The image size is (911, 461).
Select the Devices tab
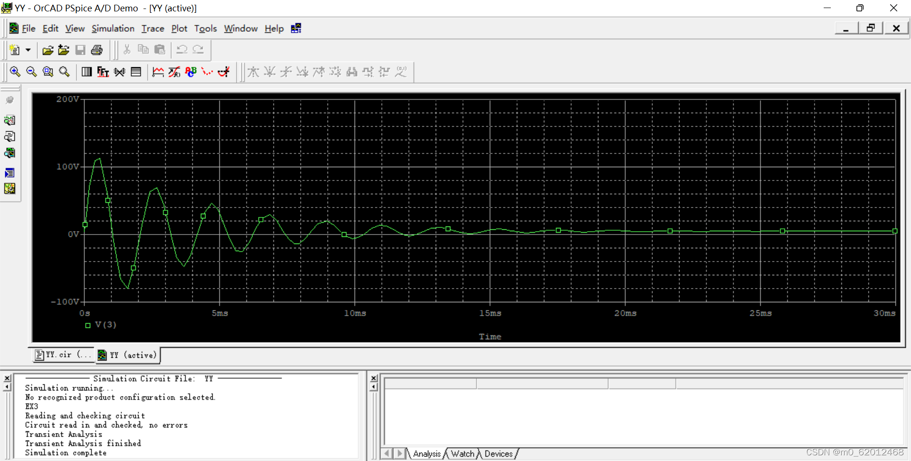(x=498, y=454)
